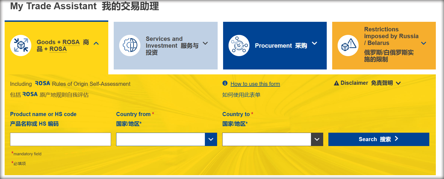This screenshot has width=444, height=179.
Task: Click the 如何使用此表单 link
Action: point(241,95)
